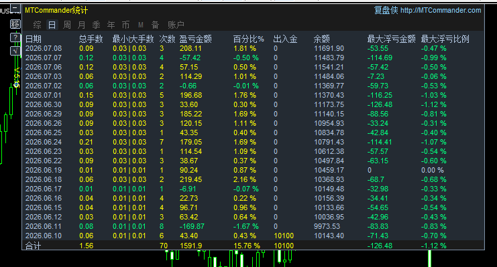
Task: Click the -0.66 loss amount cell
Action: click(x=188, y=86)
